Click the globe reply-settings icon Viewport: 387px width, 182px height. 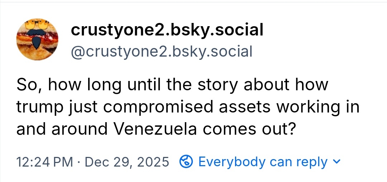pyautogui.click(x=186, y=162)
